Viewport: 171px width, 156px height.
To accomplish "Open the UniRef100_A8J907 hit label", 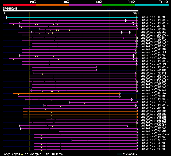I will tap(153, 93).
